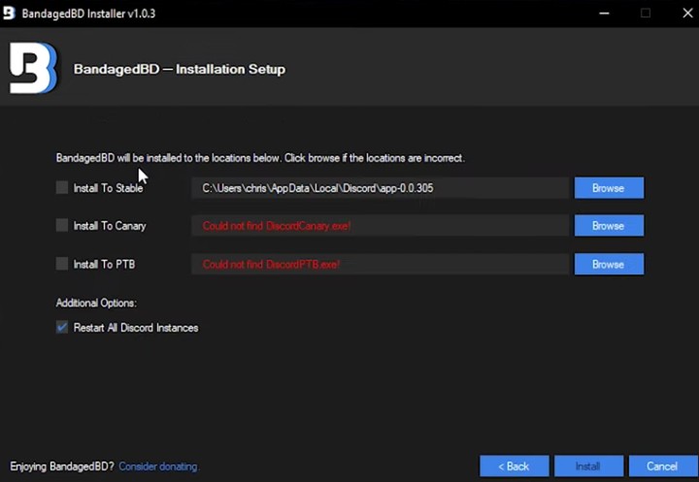699x482 pixels.
Task: Click the BandagedBD Installer v1.0.3 window title
Action: point(88,14)
